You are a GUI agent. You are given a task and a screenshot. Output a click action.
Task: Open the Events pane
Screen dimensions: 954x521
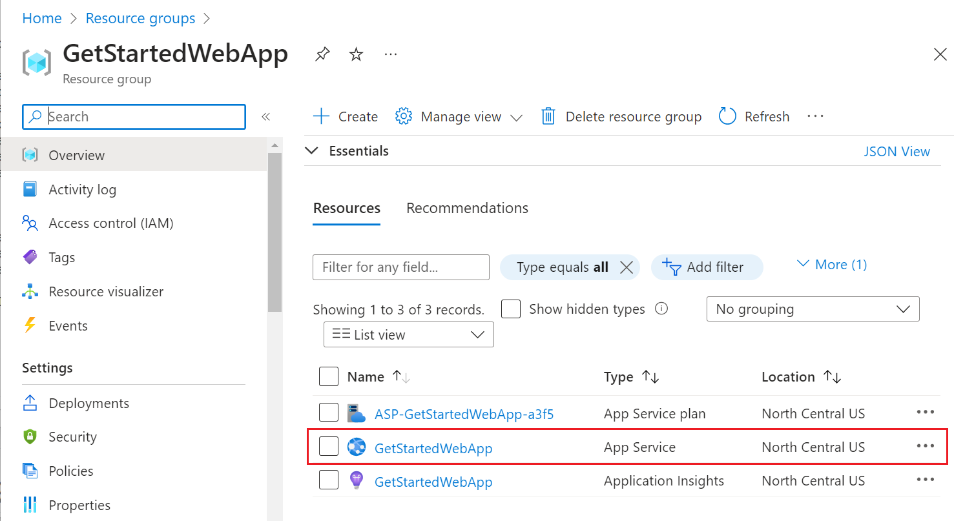(x=68, y=325)
